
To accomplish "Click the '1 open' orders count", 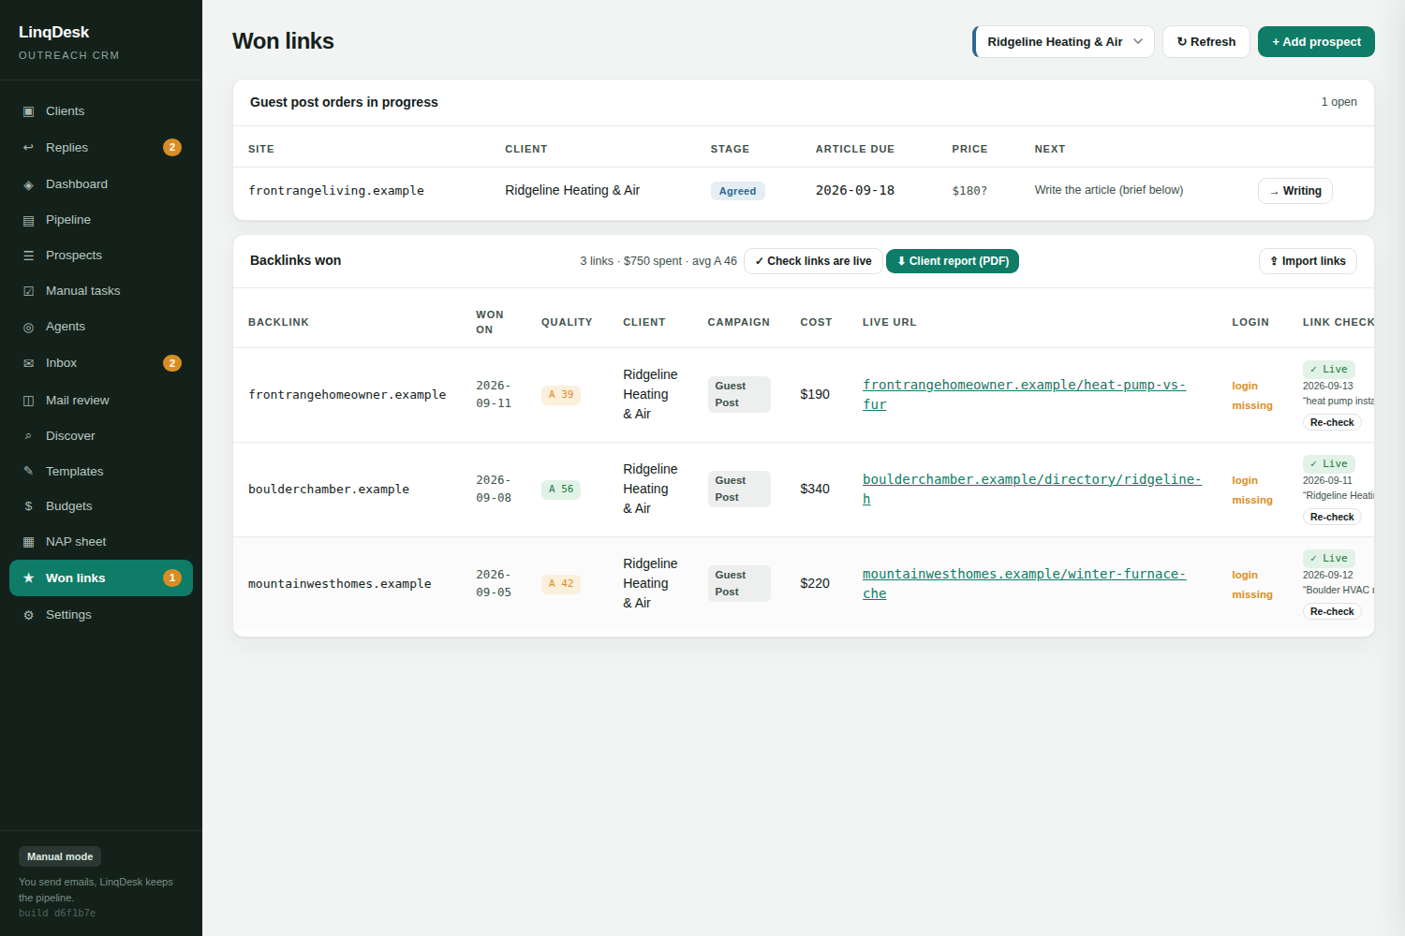I will (1339, 102).
